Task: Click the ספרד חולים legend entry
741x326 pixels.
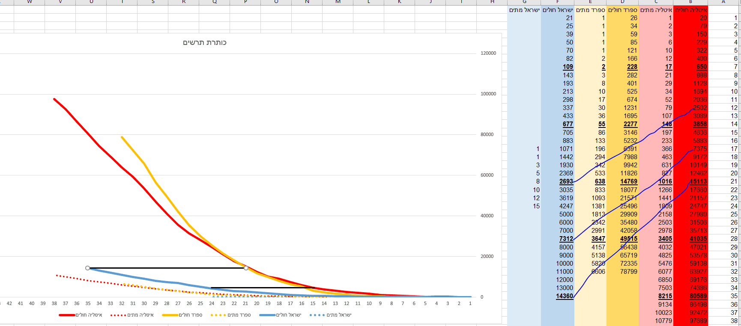Action: click(182, 315)
